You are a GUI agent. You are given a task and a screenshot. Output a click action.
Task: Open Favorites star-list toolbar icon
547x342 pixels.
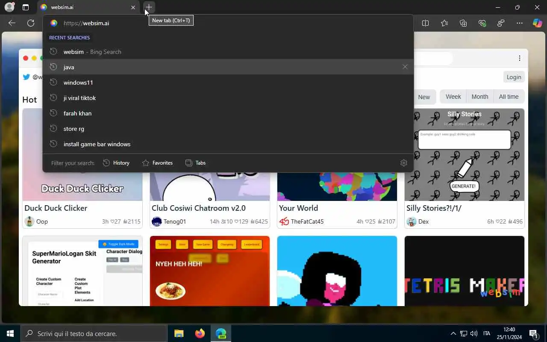point(444,23)
